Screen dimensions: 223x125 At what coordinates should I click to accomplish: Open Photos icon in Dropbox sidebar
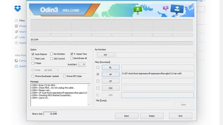coord(16,26)
